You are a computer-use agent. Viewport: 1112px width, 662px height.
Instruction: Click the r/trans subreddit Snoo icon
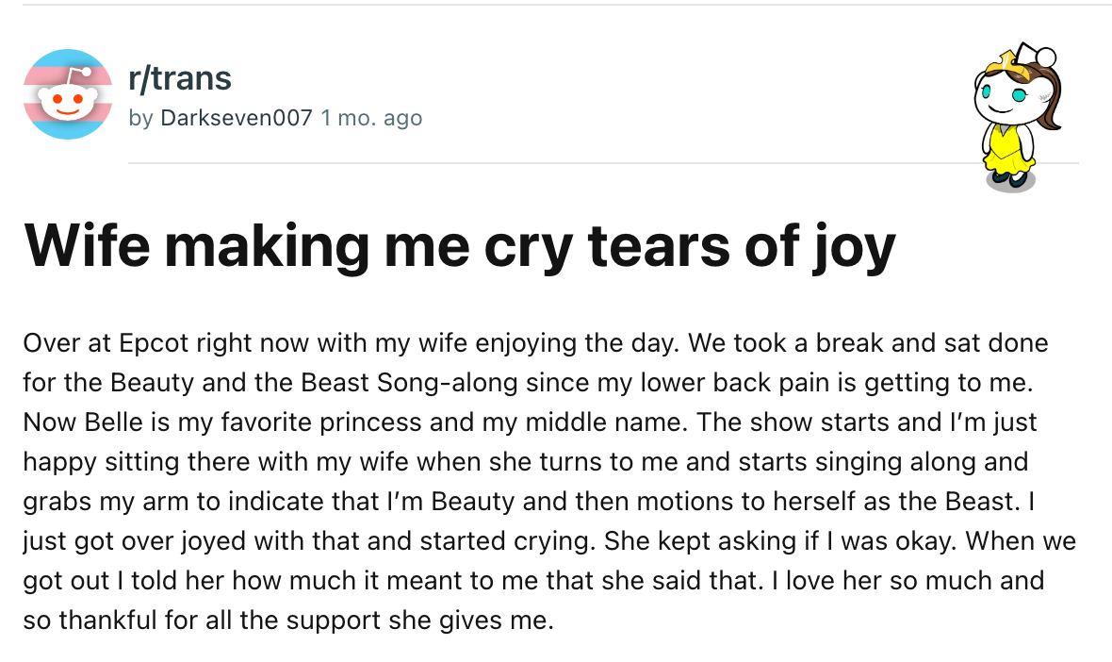68,94
